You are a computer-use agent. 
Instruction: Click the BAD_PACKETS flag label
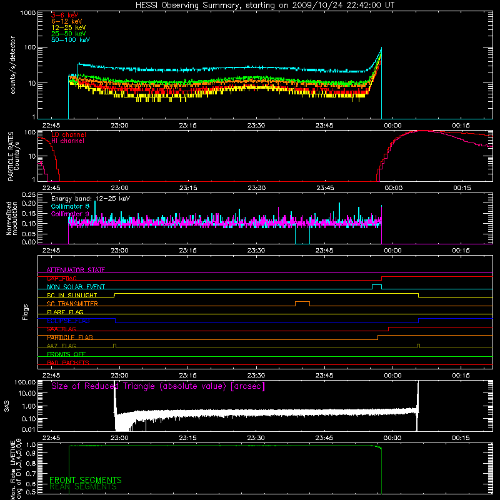pos(68,363)
